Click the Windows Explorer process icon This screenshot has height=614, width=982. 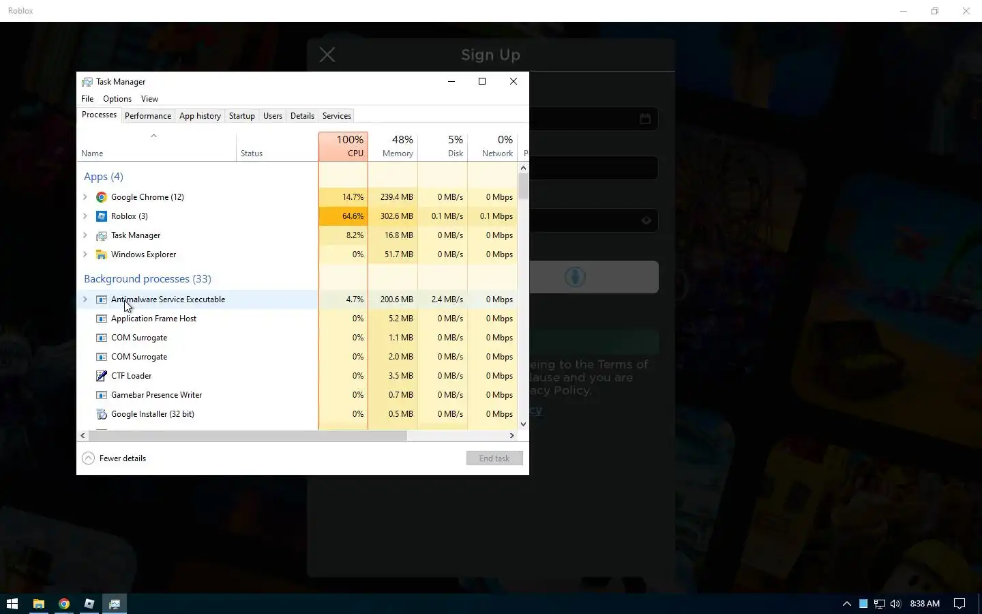click(101, 254)
